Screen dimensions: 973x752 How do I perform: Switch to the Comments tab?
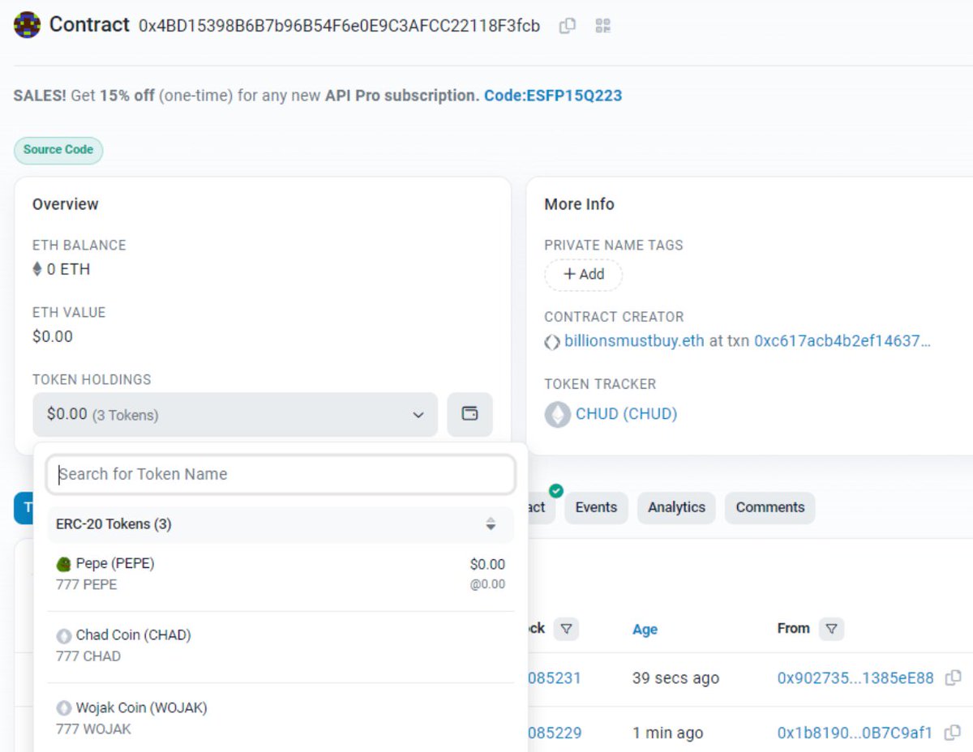click(x=770, y=507)
